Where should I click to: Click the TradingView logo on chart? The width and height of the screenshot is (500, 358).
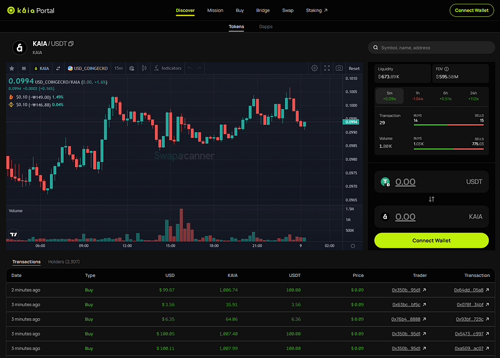13,235
